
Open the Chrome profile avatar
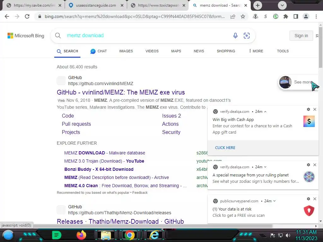(306, 16)
